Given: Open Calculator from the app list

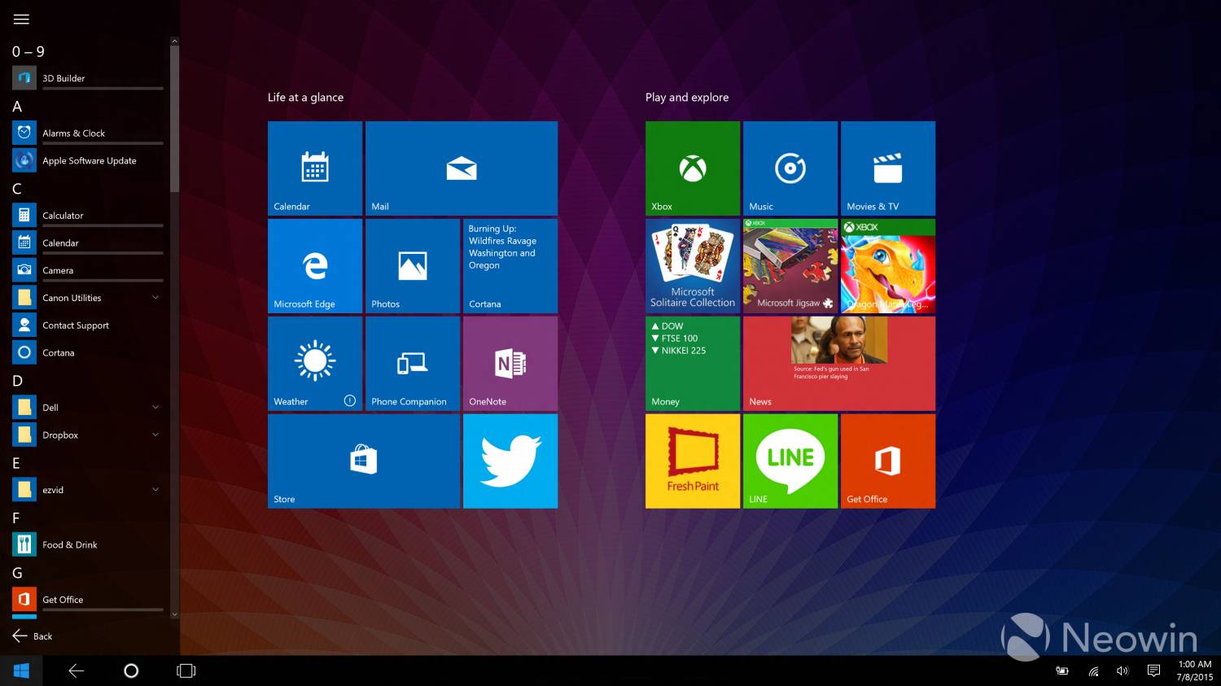Looking at the screenshot, I should tap(88, 215).
